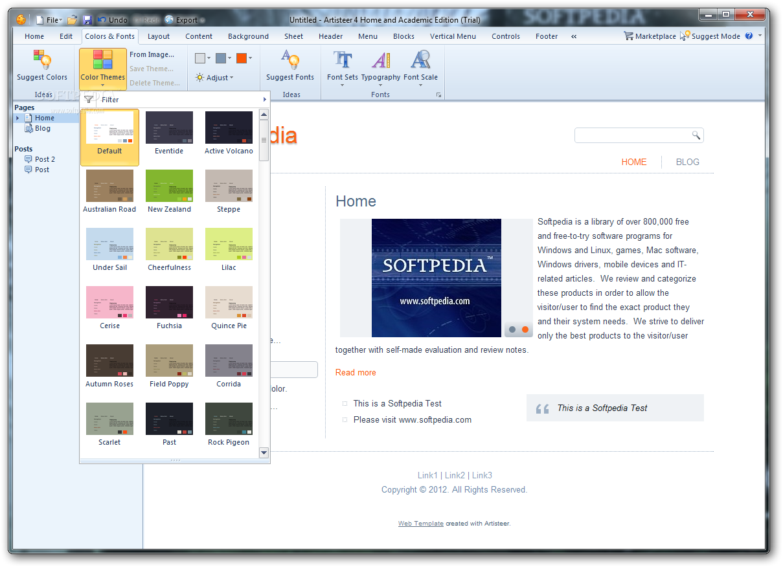Open the orange color swatch dropdown
Image resolution: width=783 pixels, height=567 pixels.
coord(244,58)
